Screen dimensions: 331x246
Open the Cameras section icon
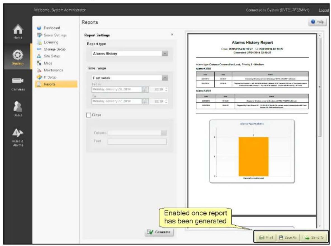tap(18, 81)
